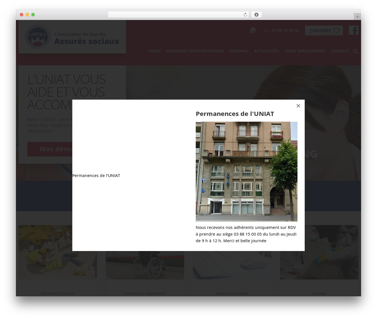The image size is (377, 319).
Task: Click the search magnifier icon
Action: point(355,51)
